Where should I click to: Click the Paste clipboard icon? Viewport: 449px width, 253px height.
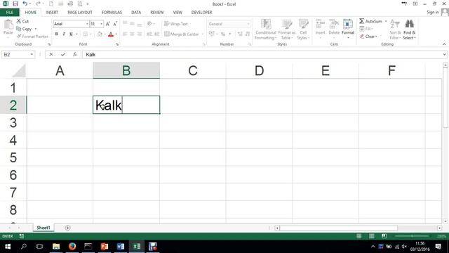click(x=8, y=25)
